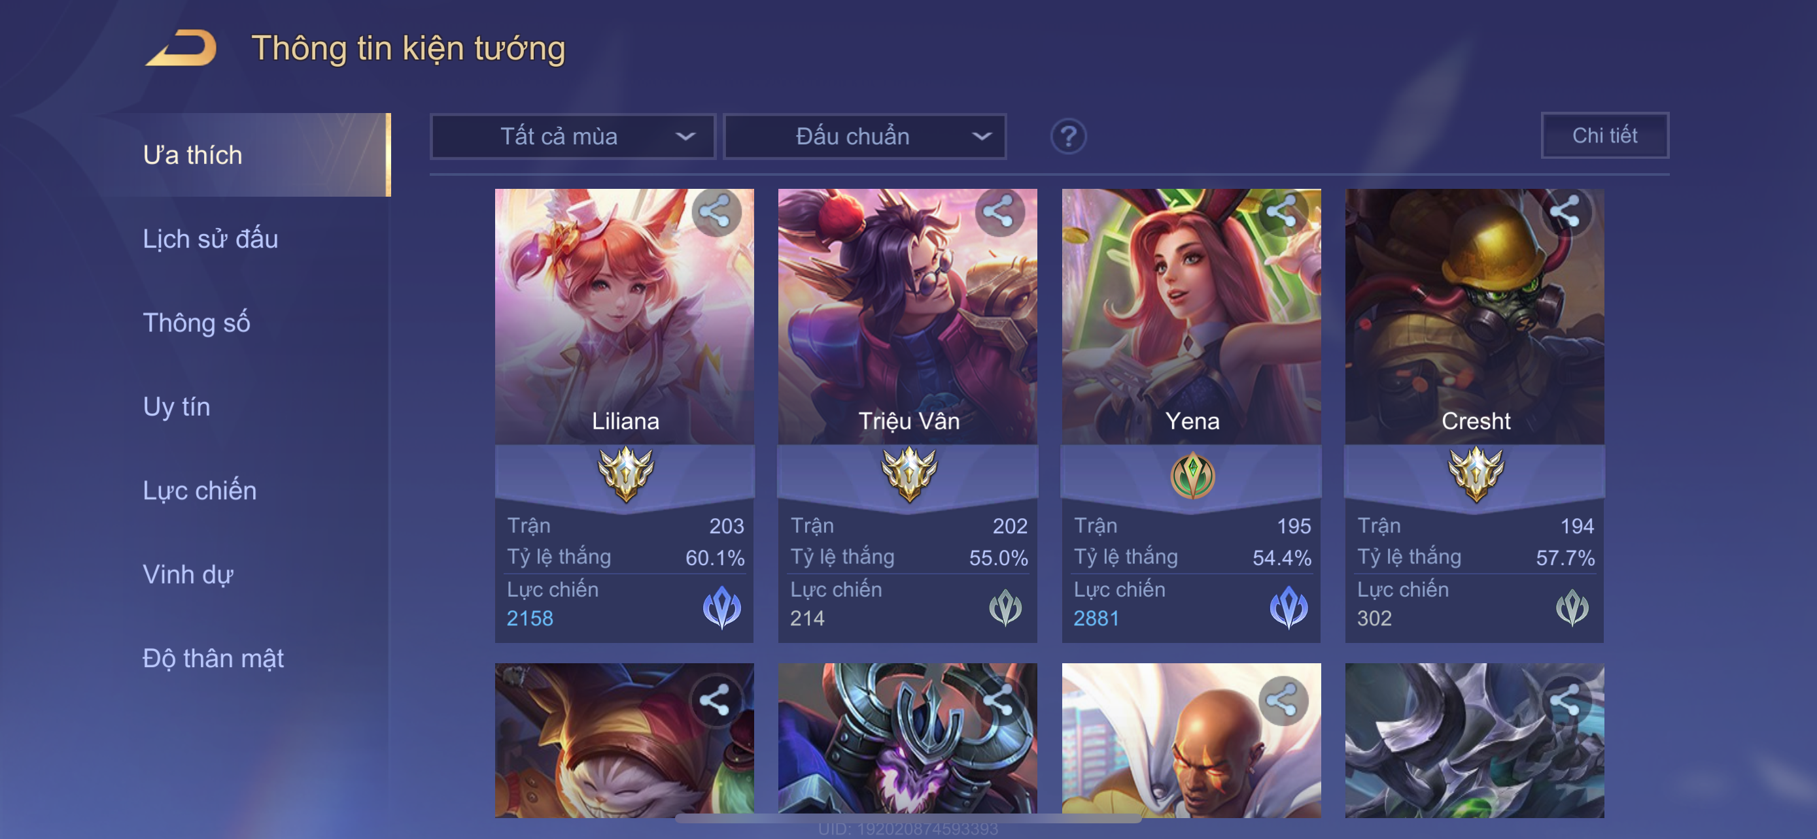Open the help question mark icon
Screen dimensions: 1817x839
point(1068,136)
